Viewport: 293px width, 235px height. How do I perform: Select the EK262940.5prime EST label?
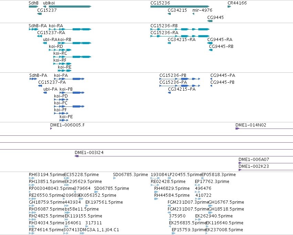pyautogui.click(x=214, y=216)
